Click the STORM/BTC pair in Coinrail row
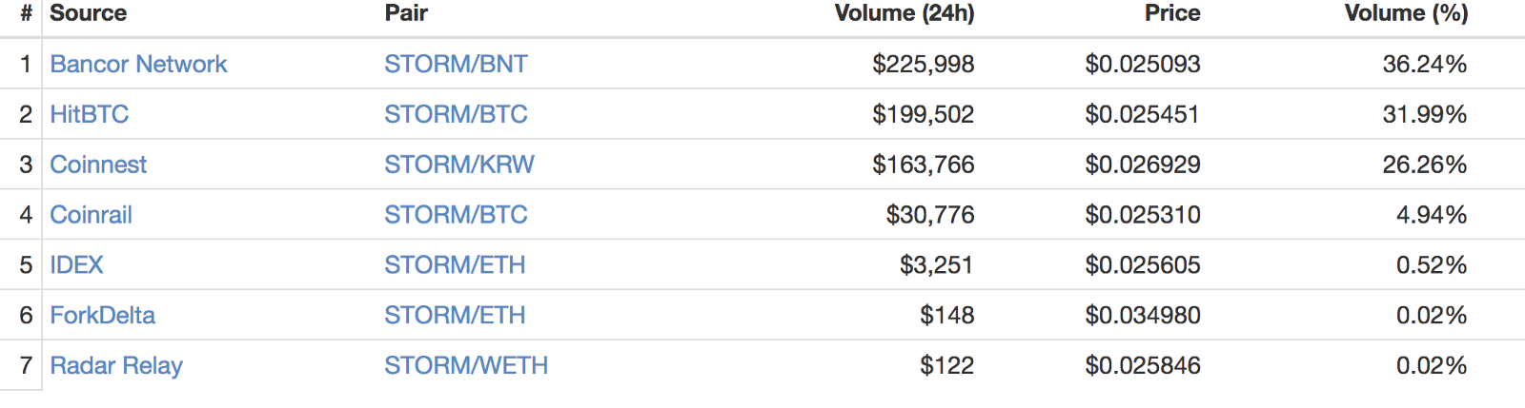 [456, 215]
